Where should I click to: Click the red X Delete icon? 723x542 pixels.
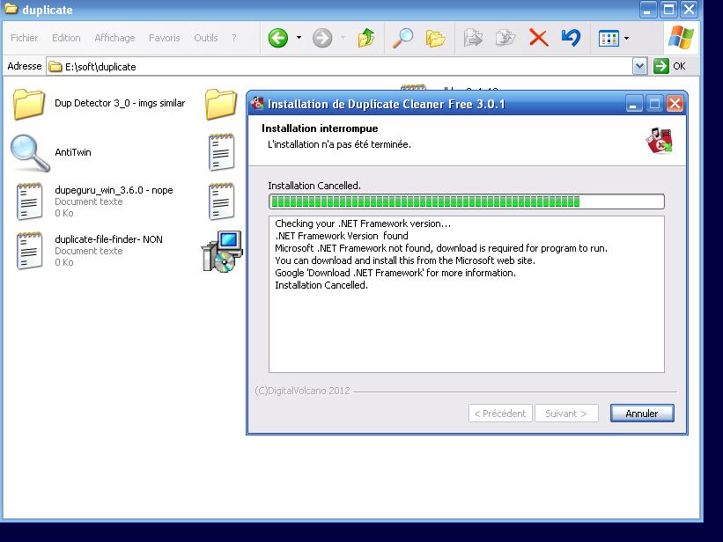click(538, 38)
